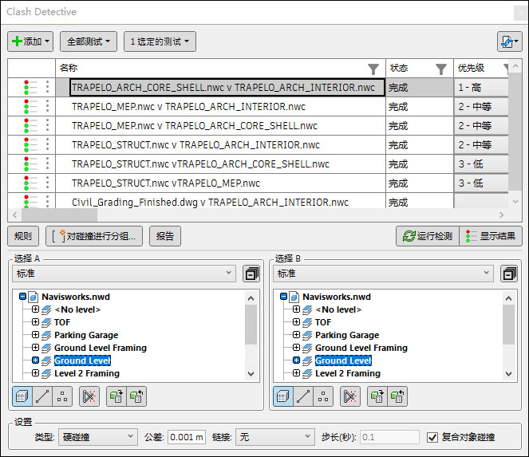The width and height of the screenshot is (529, 457).
Task: Click collapse tree icon beside Selection A dropdown
Action: coord(251,274)
